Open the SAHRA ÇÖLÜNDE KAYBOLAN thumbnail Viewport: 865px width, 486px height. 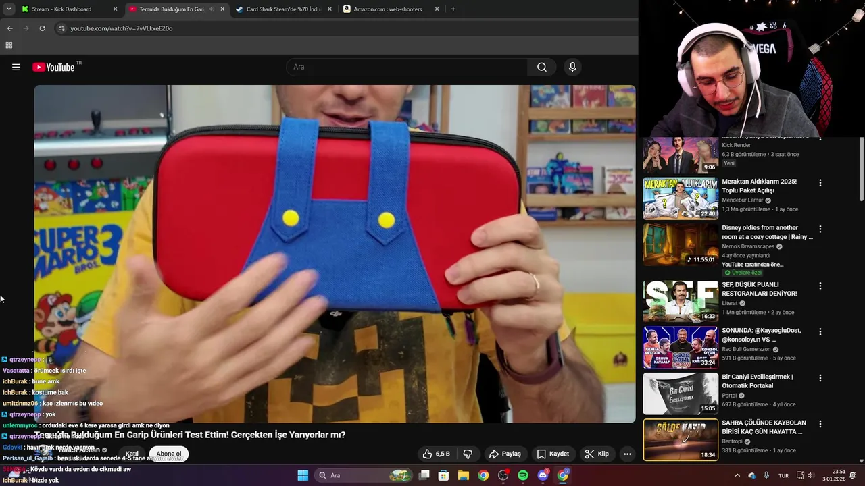(x=681, y=439)
